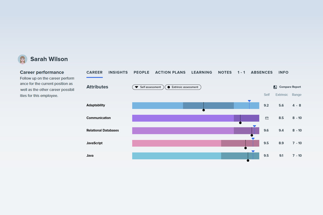Toggle the Extrinsic assessment legend filter

[183, 87]
